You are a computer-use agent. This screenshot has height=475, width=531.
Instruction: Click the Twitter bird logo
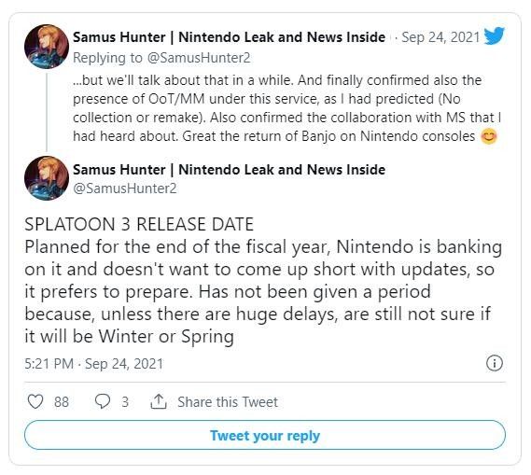[x=494, y=35]
